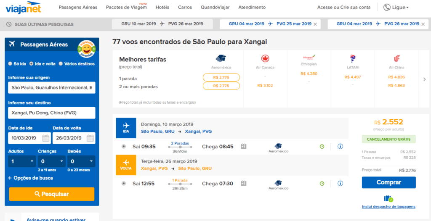
Task: Open the Adultos quantity dropdown
Action: [x=22, y=161]
